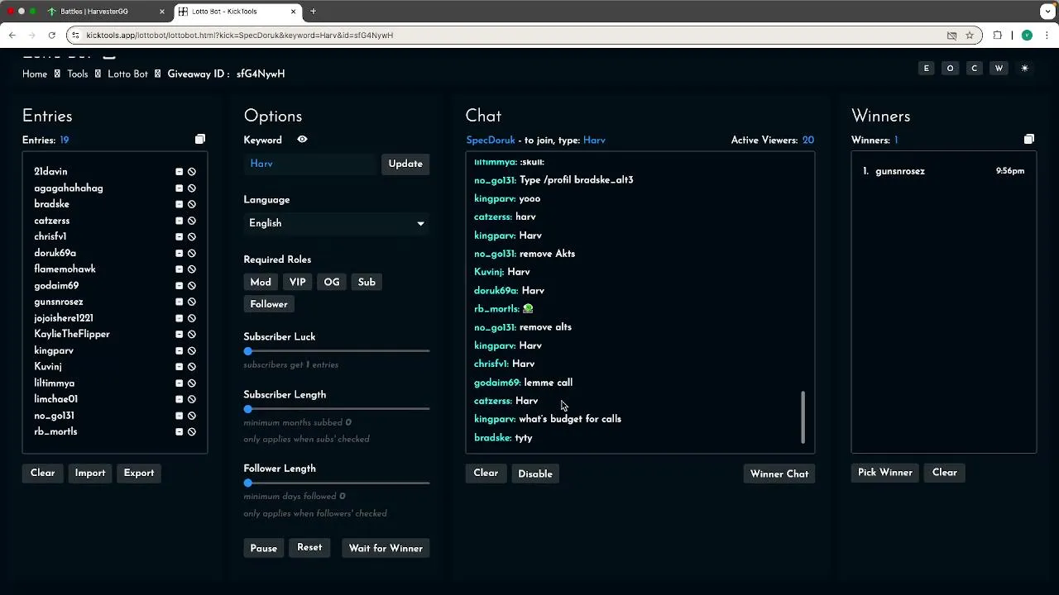Pause the giveaway with the Pause button
This screenshot has height=595, width=1059.
(264, 548)
